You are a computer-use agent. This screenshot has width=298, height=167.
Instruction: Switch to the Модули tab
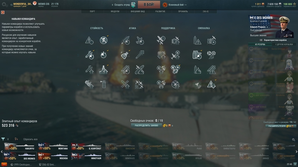coord(115,12)
